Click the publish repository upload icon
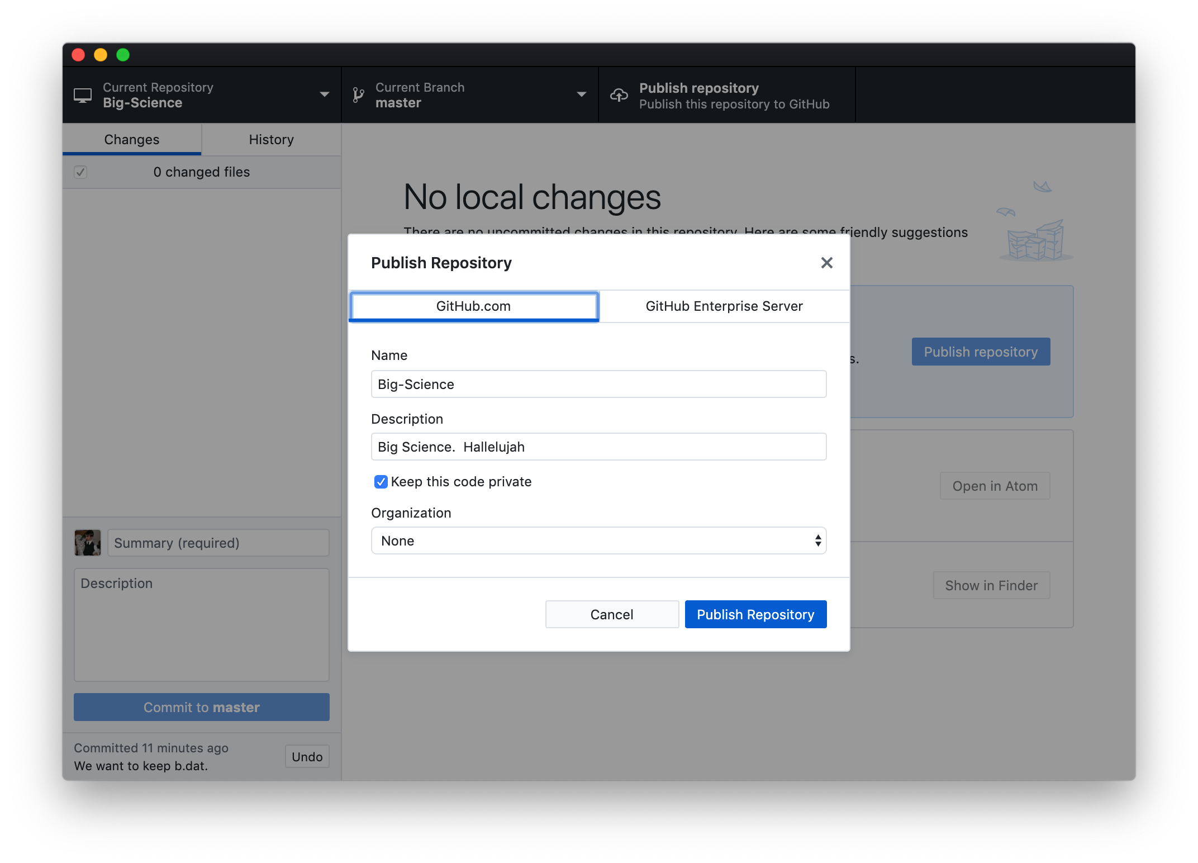The width and height of the screenshot is (1198, 863). pyautogui.click(x=619, y=95)
